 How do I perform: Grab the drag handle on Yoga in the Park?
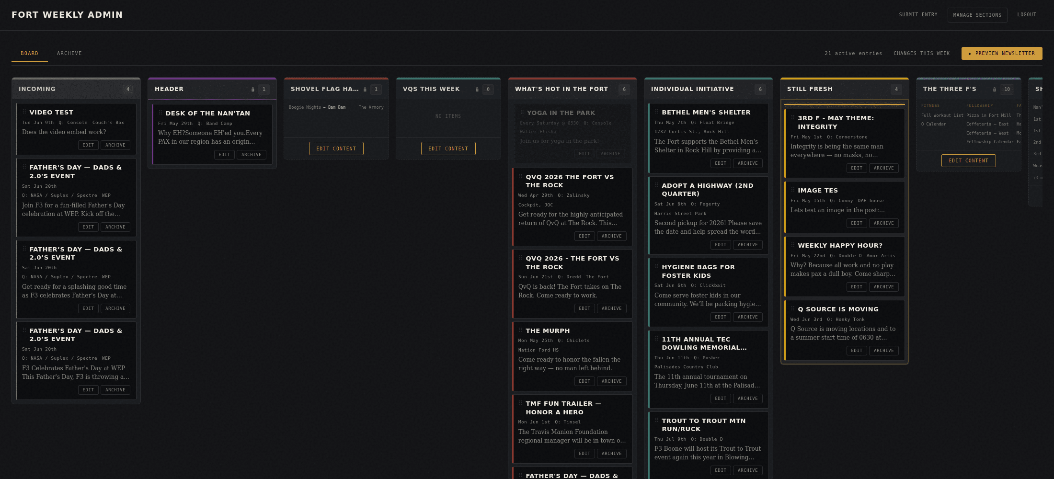(x=522, y=113)
